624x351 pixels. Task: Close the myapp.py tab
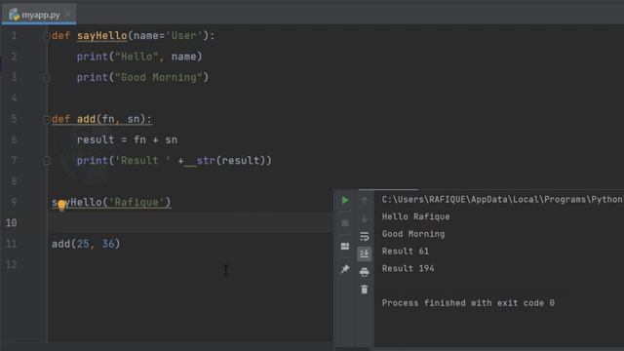[x=68, y=15]
